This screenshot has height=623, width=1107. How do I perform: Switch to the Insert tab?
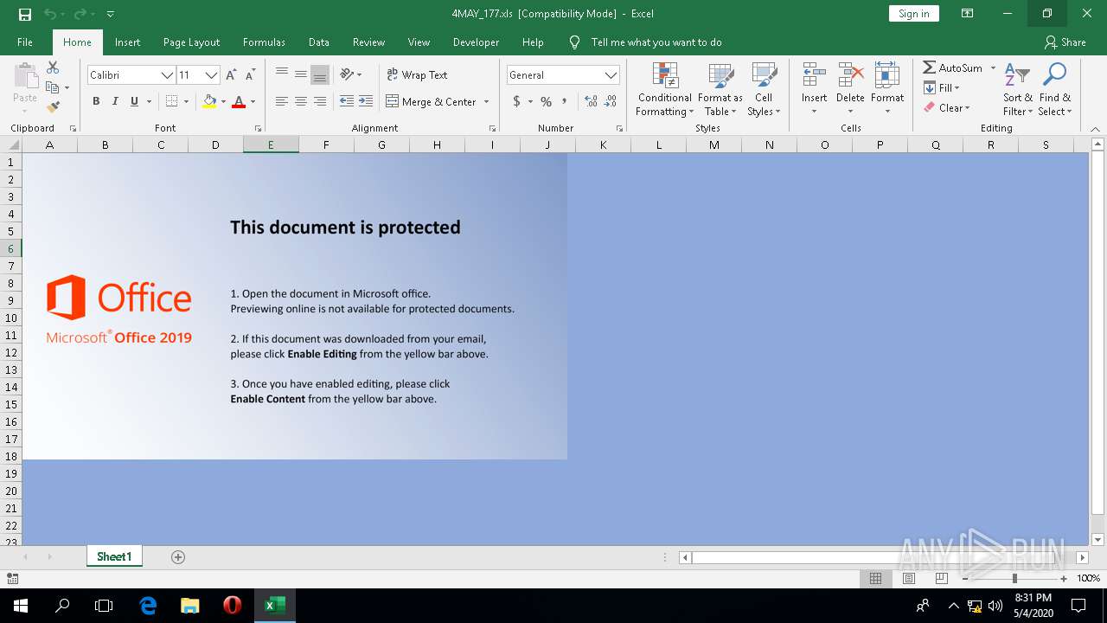(127, 42)
